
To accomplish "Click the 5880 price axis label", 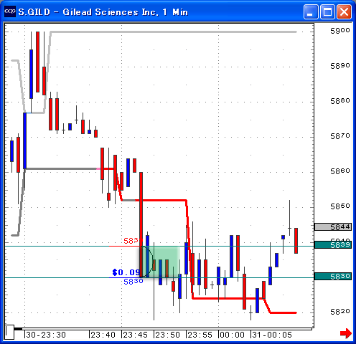I will pyautogui.click(x=340, y=101).
